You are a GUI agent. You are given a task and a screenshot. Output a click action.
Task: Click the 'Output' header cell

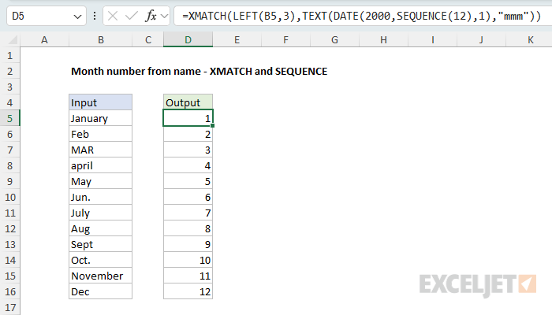tap(188, 102)
